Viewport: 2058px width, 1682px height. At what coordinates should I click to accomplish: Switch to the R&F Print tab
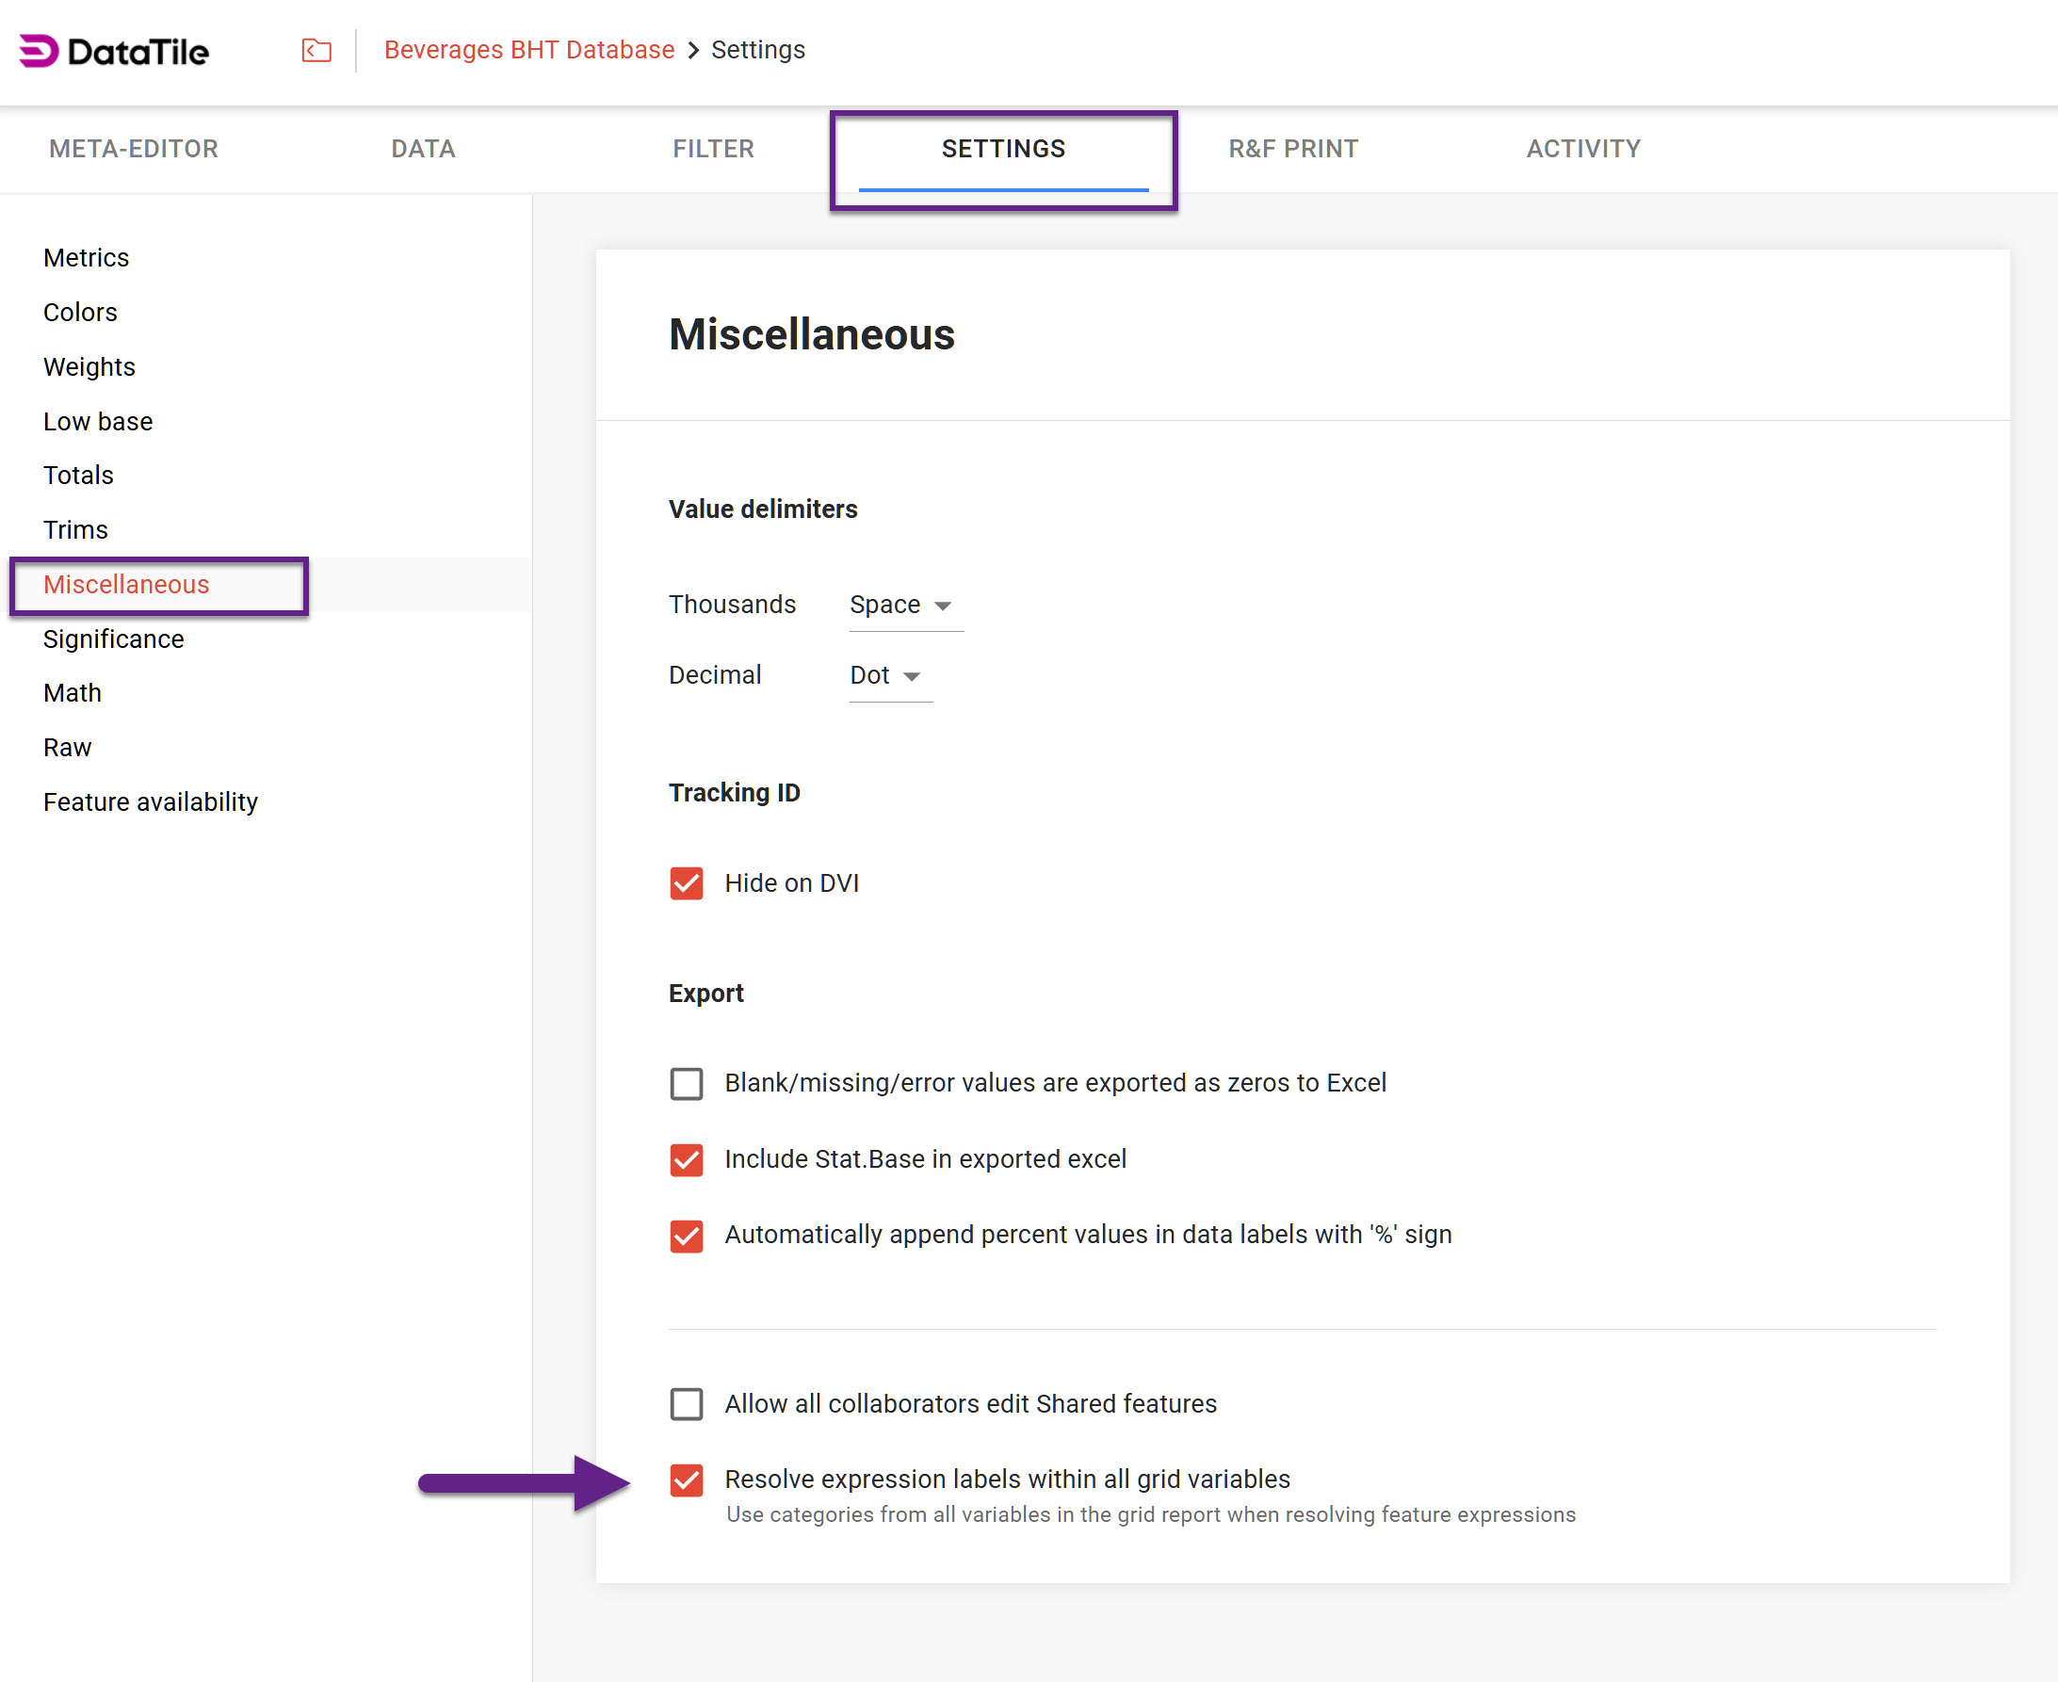[x=1292, y=148]
